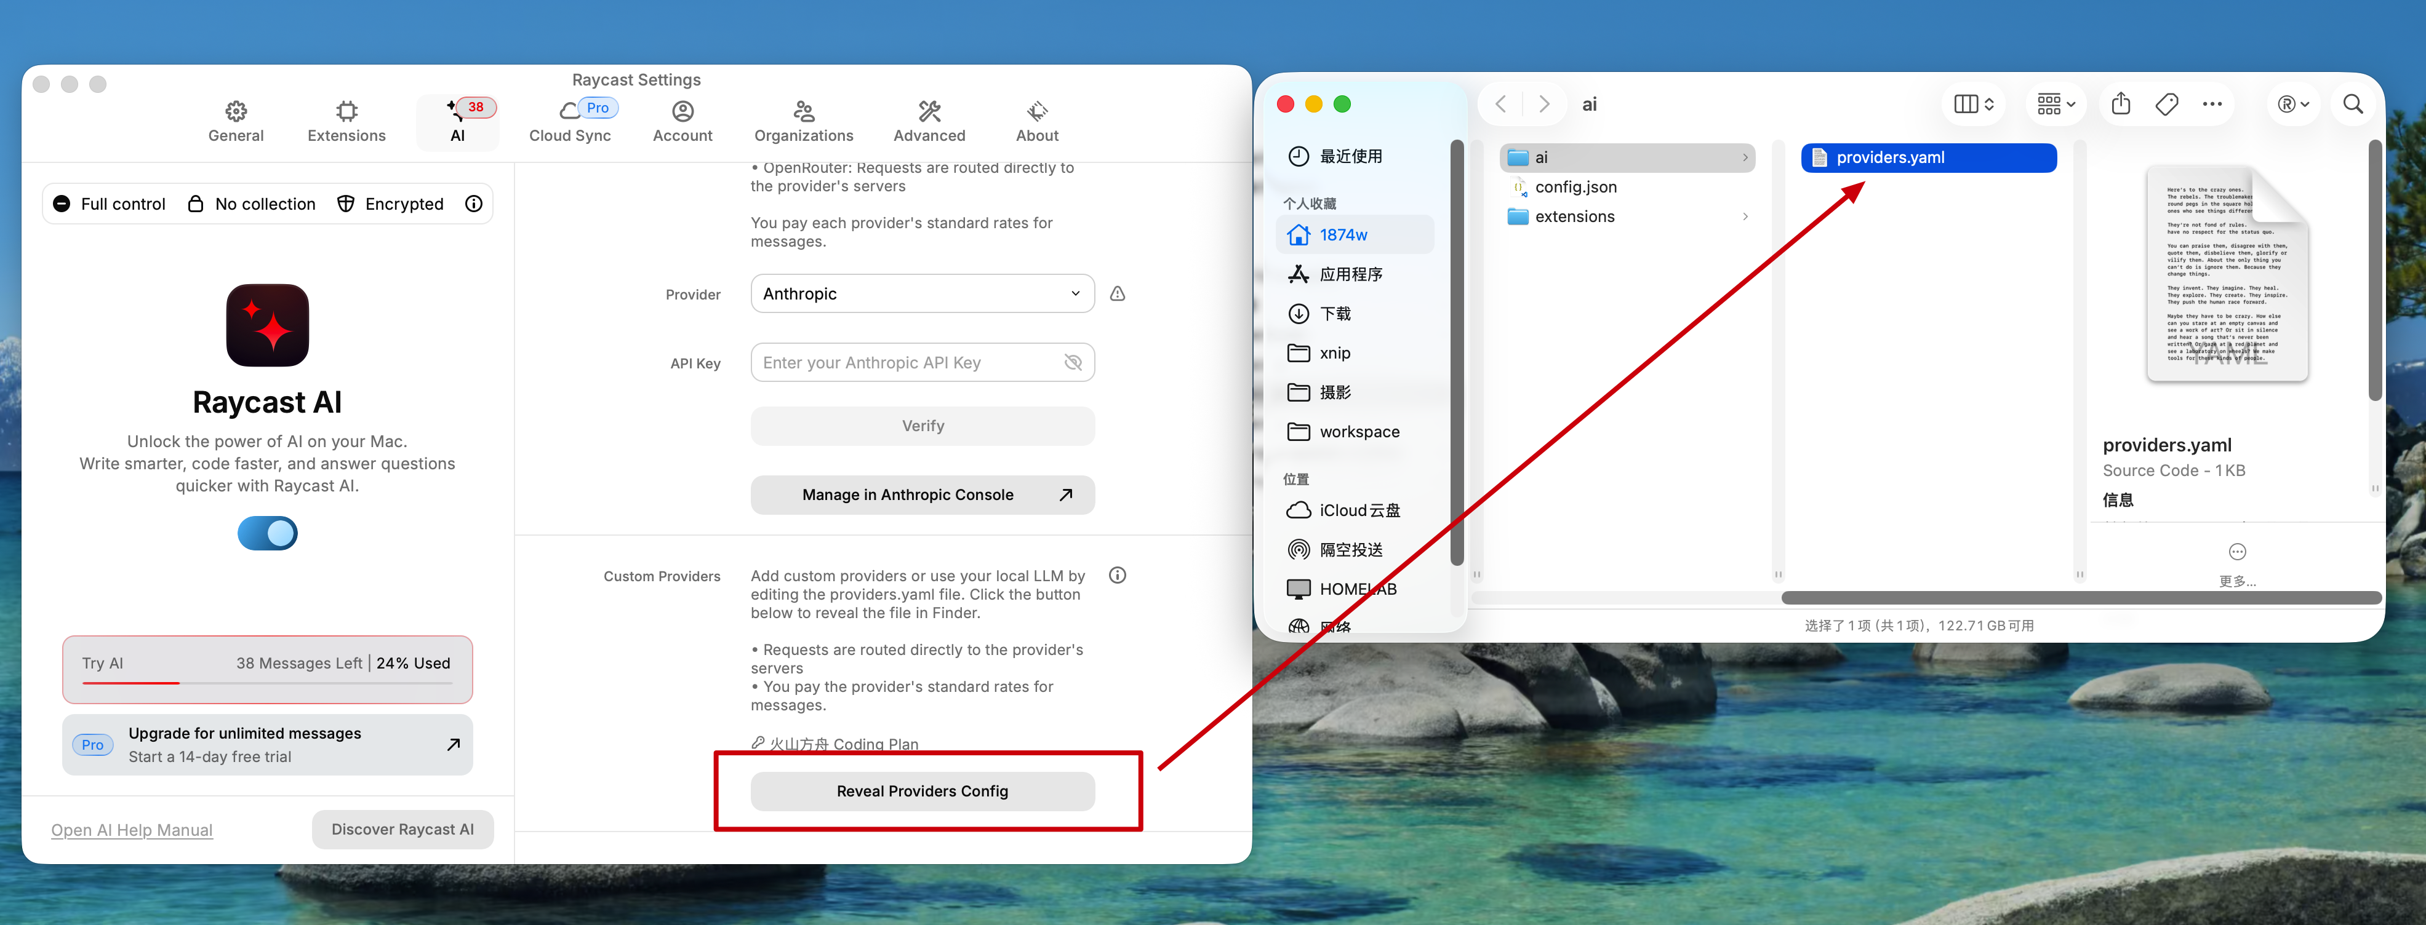2426x925 pixels.
Task: Switch to the Organizations tab
Action: click(x=803, y=121)
